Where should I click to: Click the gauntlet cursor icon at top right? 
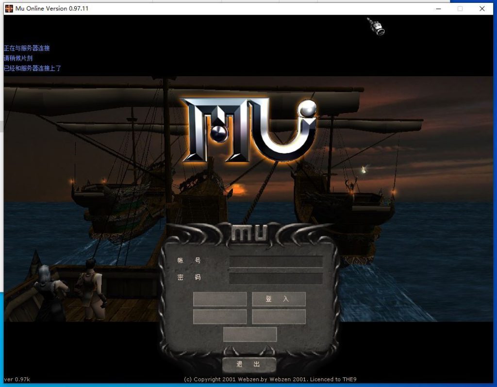pyautogui.click(x=376, y=26)
